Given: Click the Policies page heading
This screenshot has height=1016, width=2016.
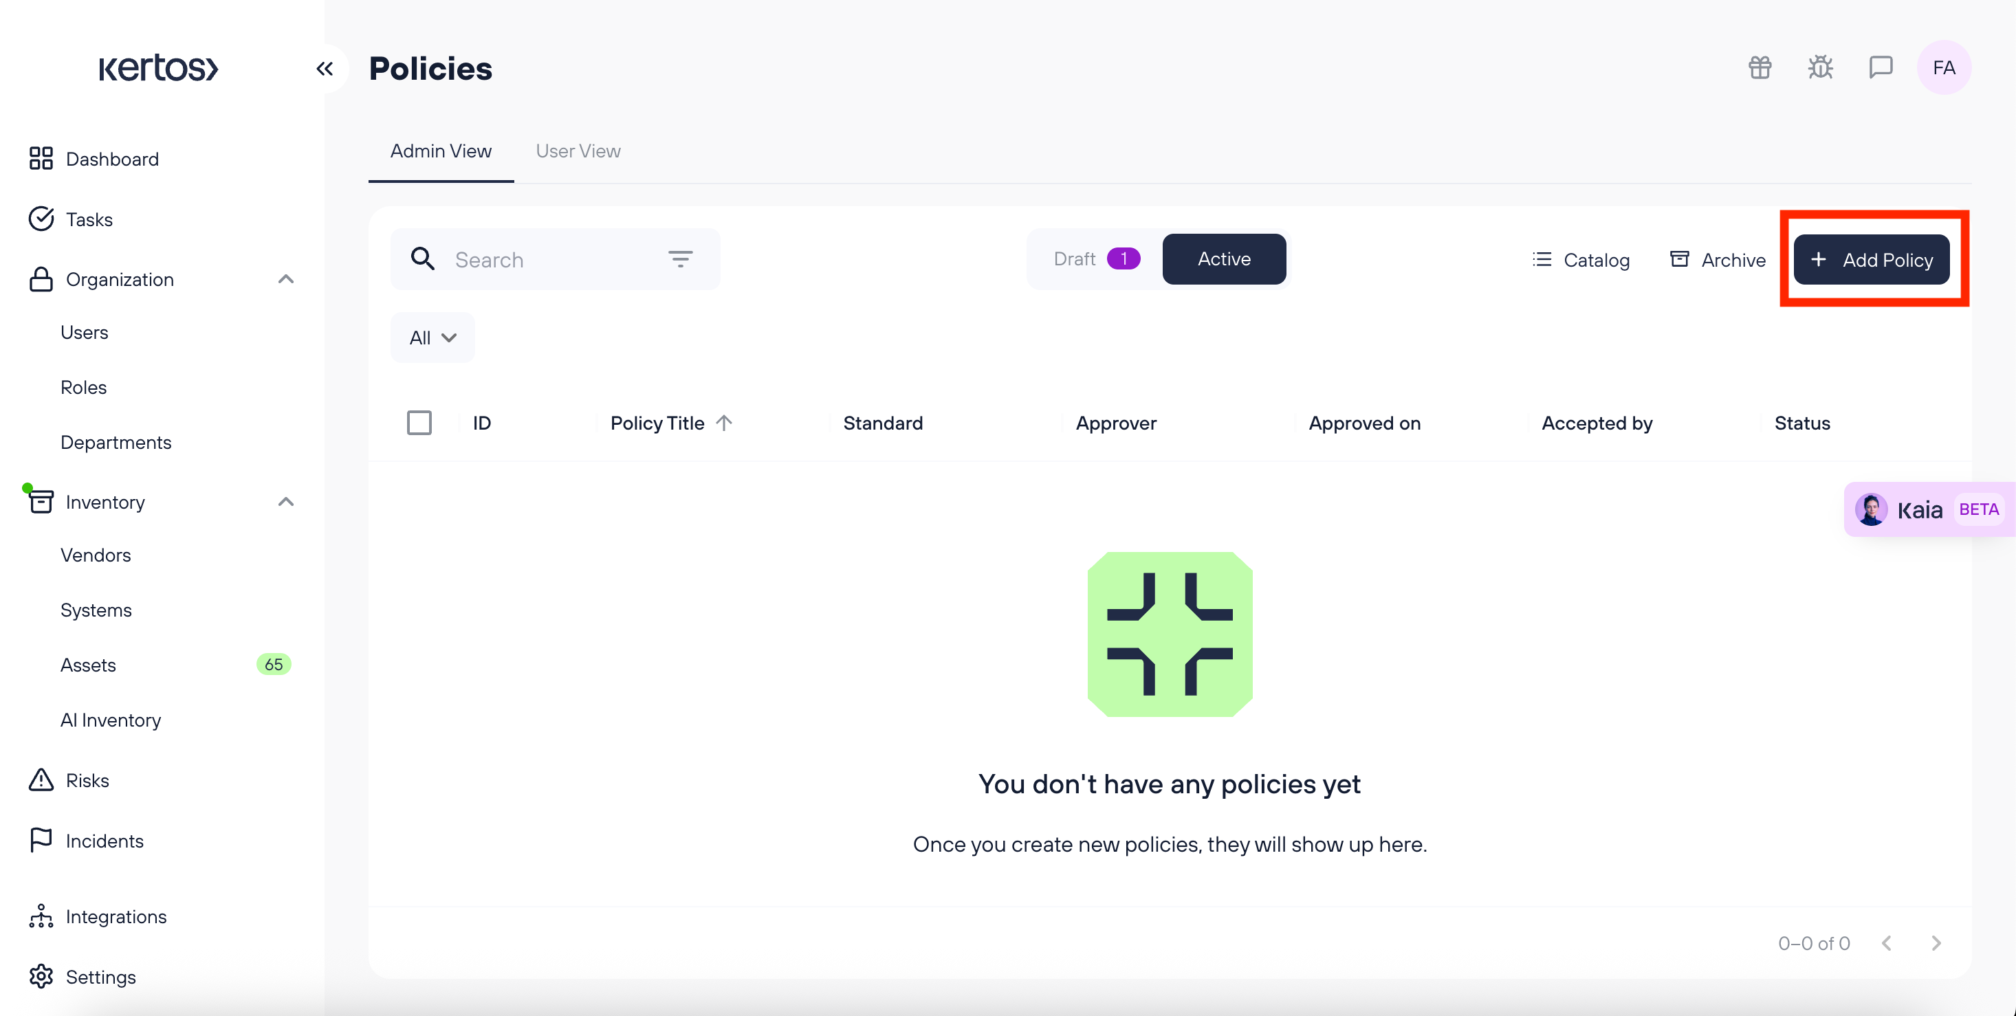Looking at the screenshot, I should (x=430, y=69).
